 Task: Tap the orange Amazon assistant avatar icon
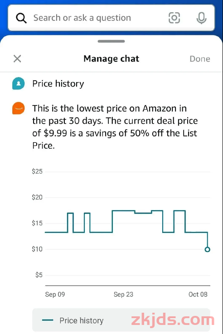click(18, 108)
